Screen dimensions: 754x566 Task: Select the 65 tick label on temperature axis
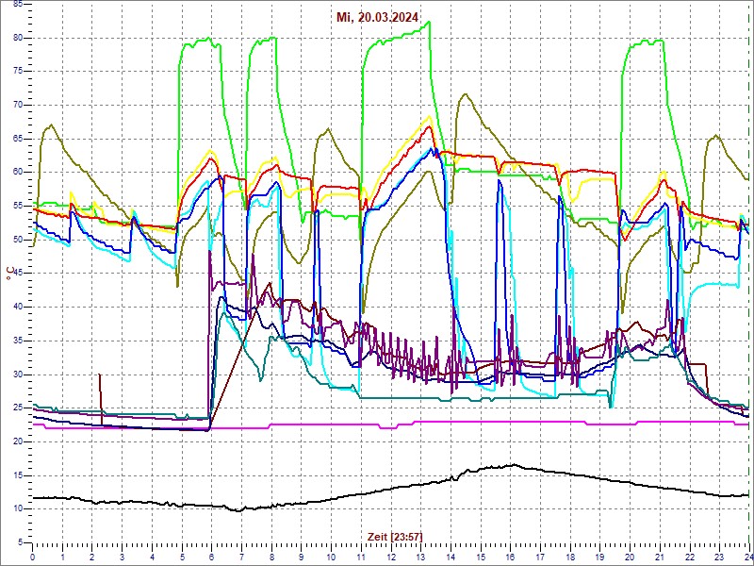click(x=17, y=139)
